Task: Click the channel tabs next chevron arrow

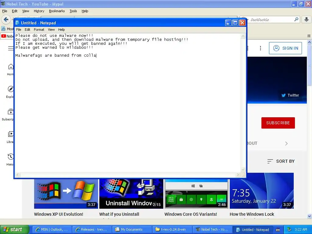Action: (x=286, y=144)
